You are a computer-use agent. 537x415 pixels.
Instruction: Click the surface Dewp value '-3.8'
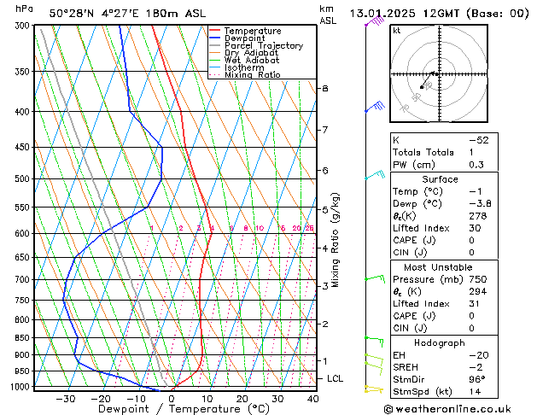480,204
